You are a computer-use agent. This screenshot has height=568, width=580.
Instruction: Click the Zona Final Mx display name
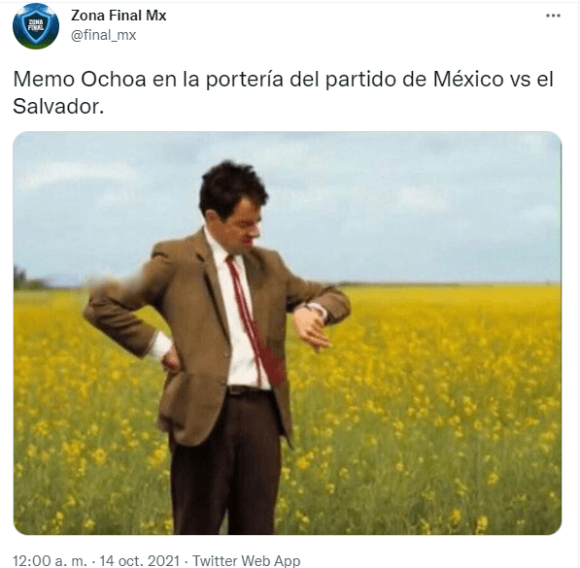coord(119,16)
